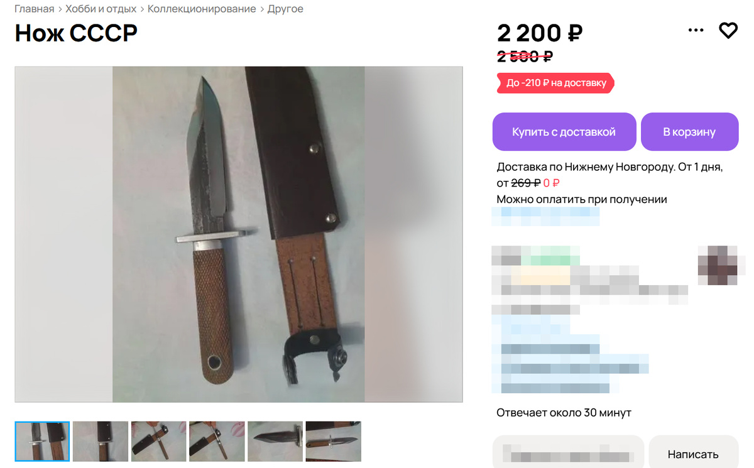
Task: Add listing to favorites with heart icon
Action: (x=728, y=30)
